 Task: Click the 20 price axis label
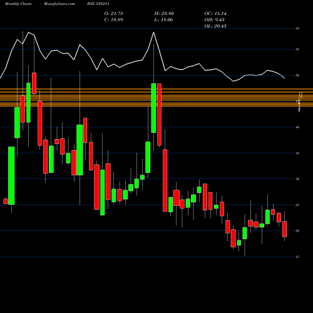point(297,231)
